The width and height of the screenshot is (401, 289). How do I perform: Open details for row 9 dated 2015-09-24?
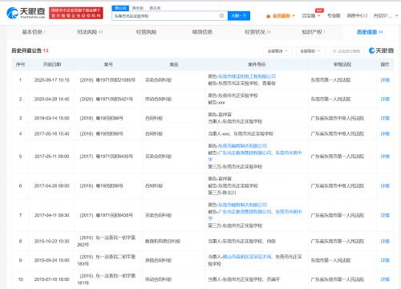click(385, 260)
